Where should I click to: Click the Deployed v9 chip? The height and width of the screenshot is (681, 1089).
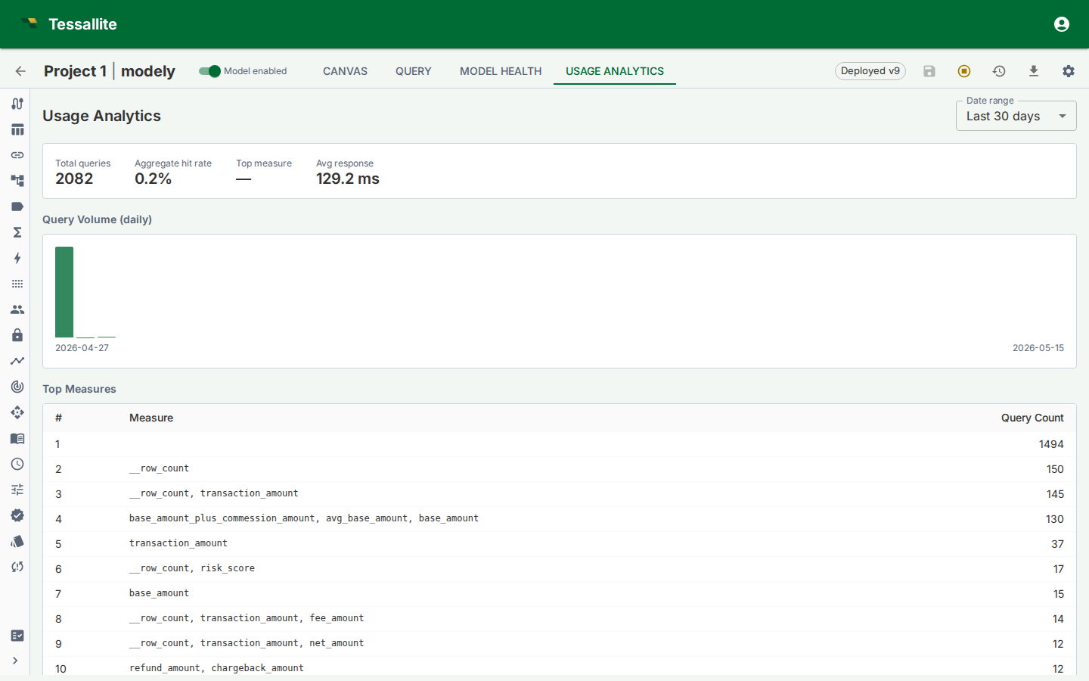pyautogui.click(x=870, y=71)
